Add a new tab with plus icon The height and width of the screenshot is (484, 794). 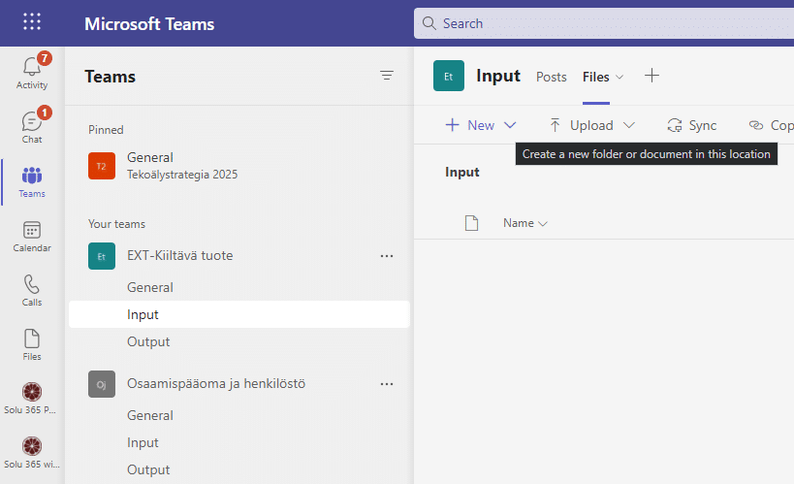(651, 76)
